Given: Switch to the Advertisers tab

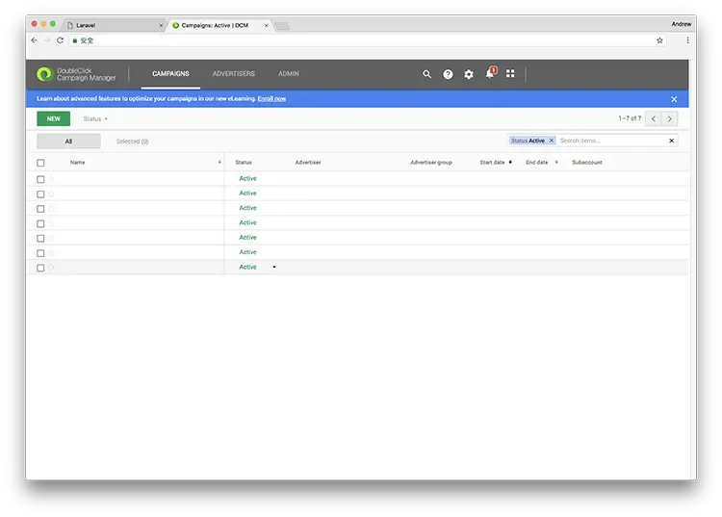Looking at the screenshot, I should pyautogui.click(x=234, y=74).
